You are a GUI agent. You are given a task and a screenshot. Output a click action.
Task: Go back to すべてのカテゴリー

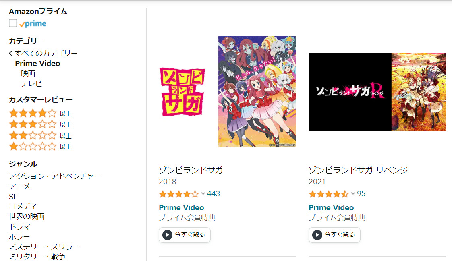pyautogui.click(x=43, y=53)
